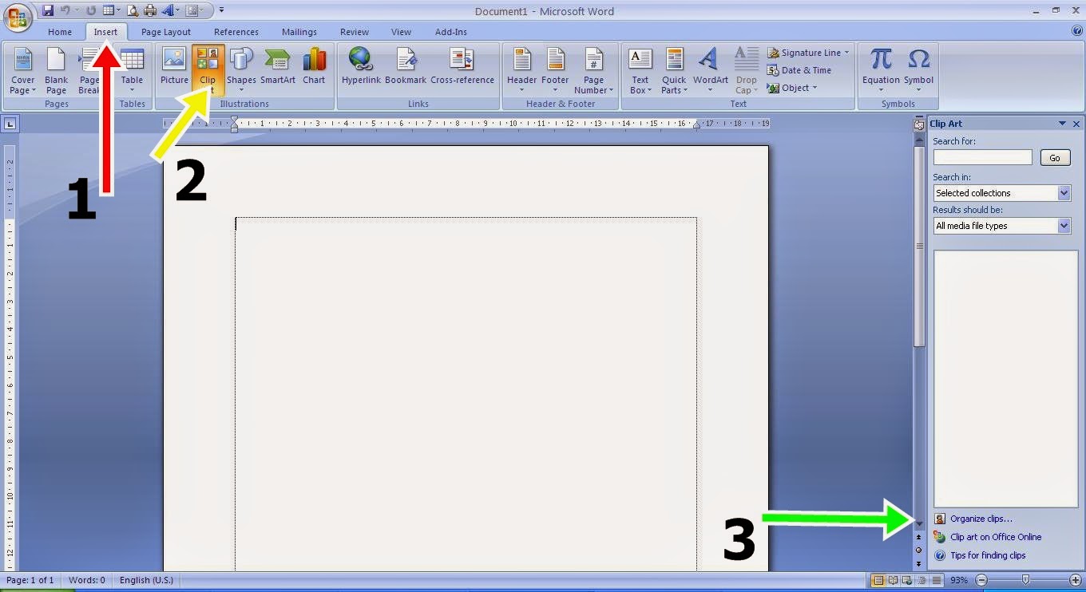The height and width of the screenshot is (592, 1086).
Task: Jump to previous page using double up arrow
Action: [919, 538]
